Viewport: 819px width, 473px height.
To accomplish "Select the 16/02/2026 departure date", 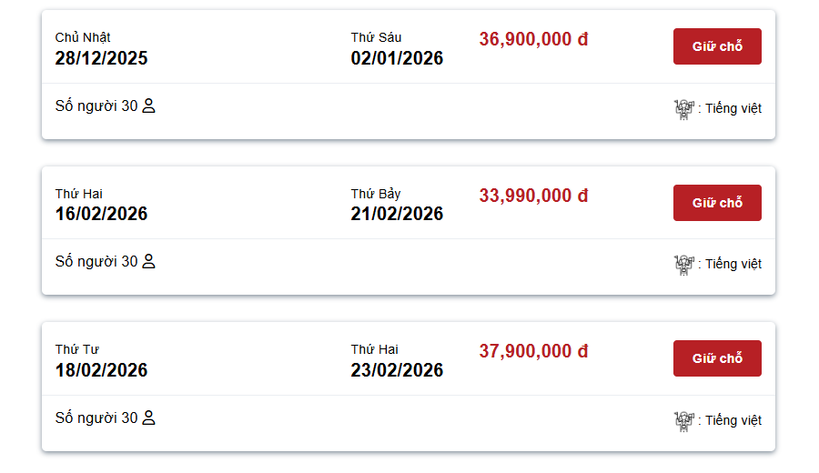I will [x=101, y=214].
